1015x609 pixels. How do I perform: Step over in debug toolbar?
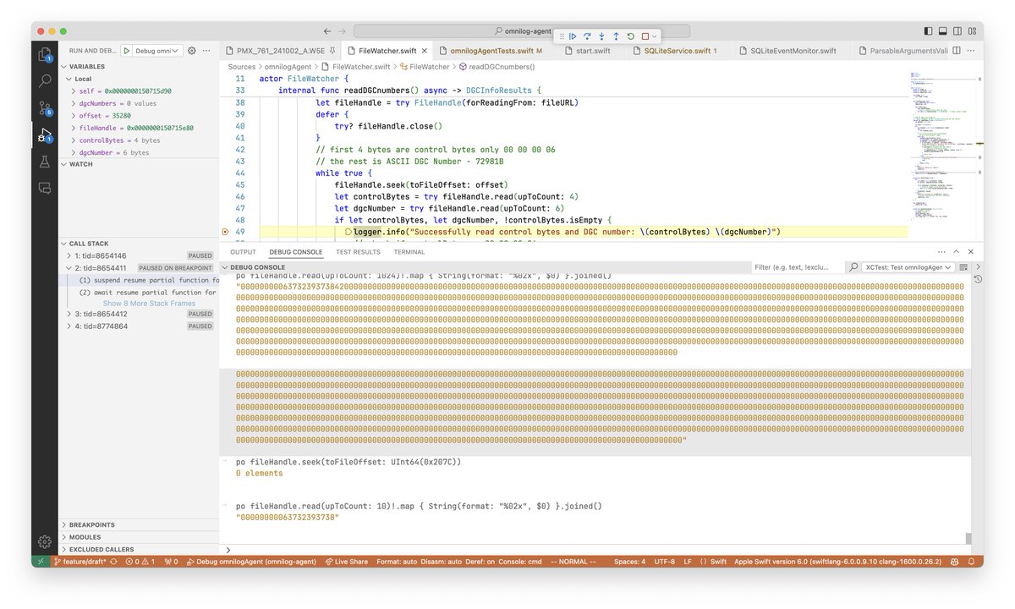pos(587,36)
